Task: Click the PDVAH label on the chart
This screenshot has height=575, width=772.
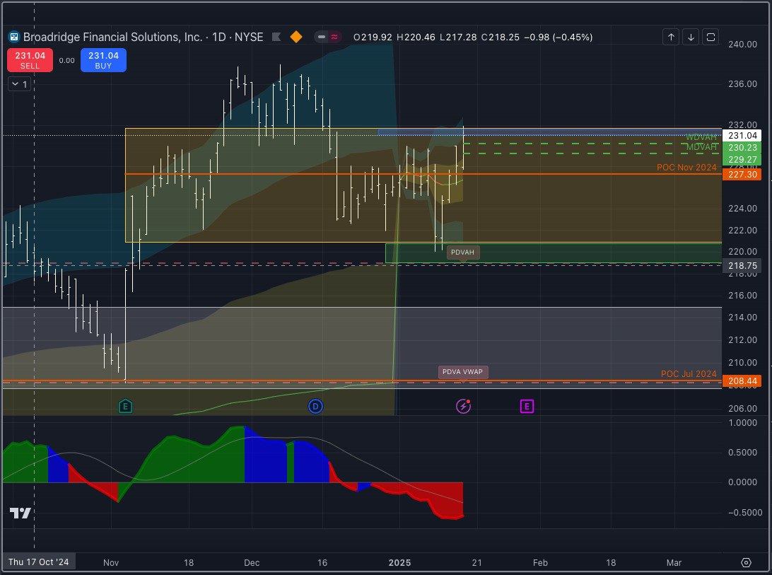Action: [463, 252]
